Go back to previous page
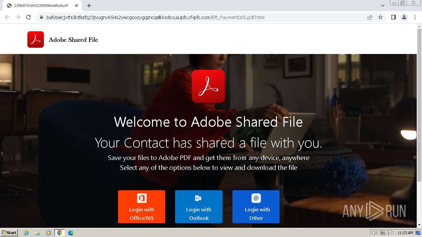This screenshot has height=237, width=422. [7, 17]
